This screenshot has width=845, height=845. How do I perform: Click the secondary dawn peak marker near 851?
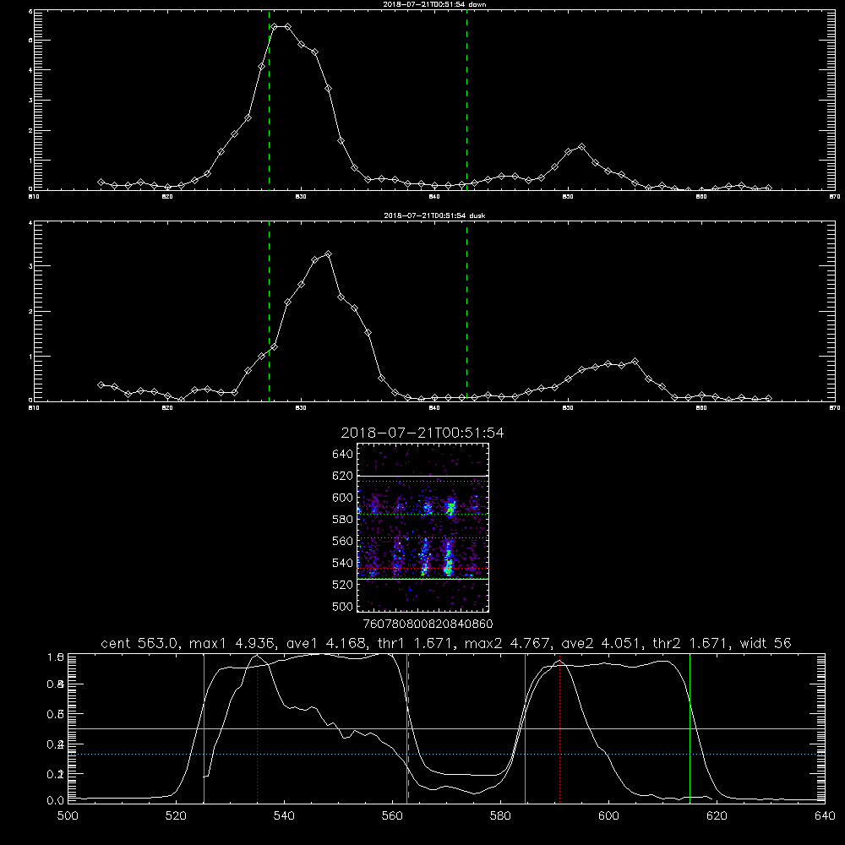click(581, 146)
